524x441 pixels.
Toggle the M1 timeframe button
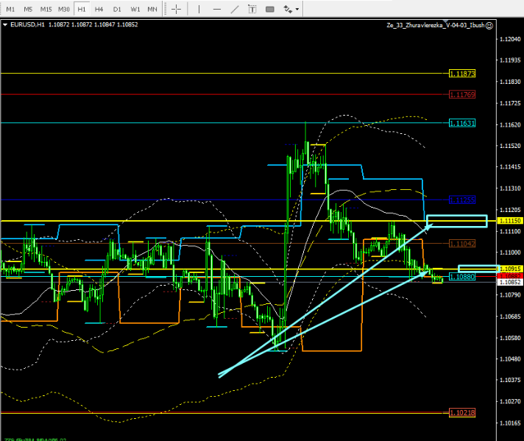point(10,9)
